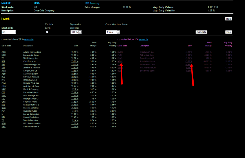Image resolution: width=245 pixels, height=158 pixels.
Task: Select the Adams Express Com description text
Action: [x=32, y=52]
